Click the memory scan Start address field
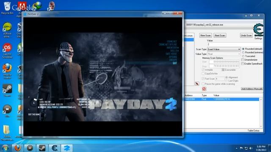Viewport: 271px width, 152px height. pyautogui.click(x=224, y=62)
